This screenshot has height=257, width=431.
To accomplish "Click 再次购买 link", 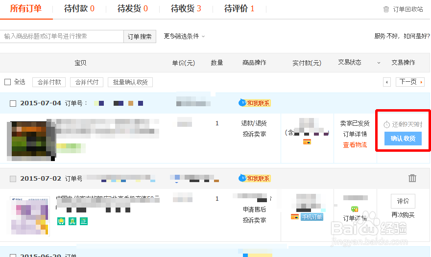I will pos(403,215).
